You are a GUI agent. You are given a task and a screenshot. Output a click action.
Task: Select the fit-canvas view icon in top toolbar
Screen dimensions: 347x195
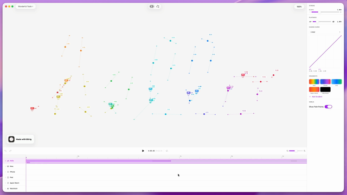click(152, 6)
